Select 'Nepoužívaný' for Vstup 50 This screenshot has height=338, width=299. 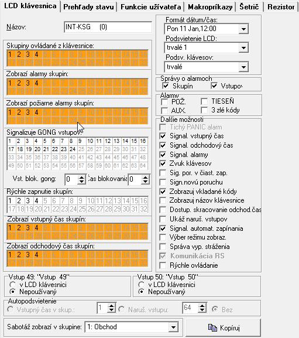(141, 292)
